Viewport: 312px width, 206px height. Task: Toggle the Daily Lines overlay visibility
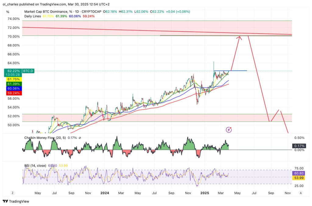pos(32,16)
